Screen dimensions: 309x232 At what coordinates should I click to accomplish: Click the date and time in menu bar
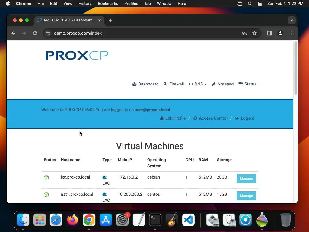[285, 4]
